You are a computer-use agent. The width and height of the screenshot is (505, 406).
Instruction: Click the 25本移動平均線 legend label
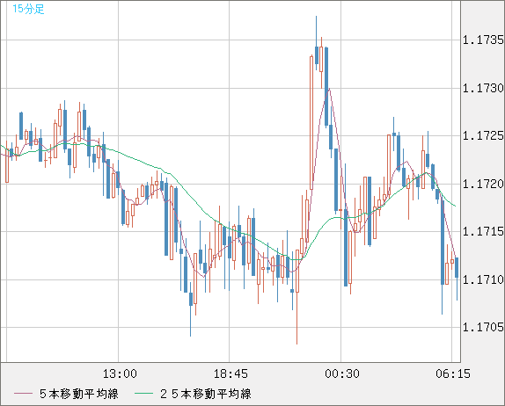coord(206,394)
